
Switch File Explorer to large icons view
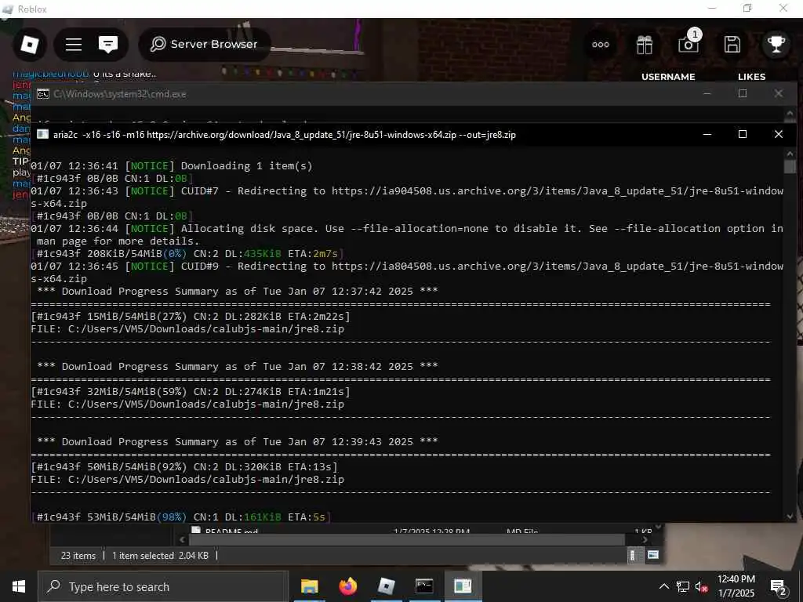pyautogui.click(x=653, y=555)
